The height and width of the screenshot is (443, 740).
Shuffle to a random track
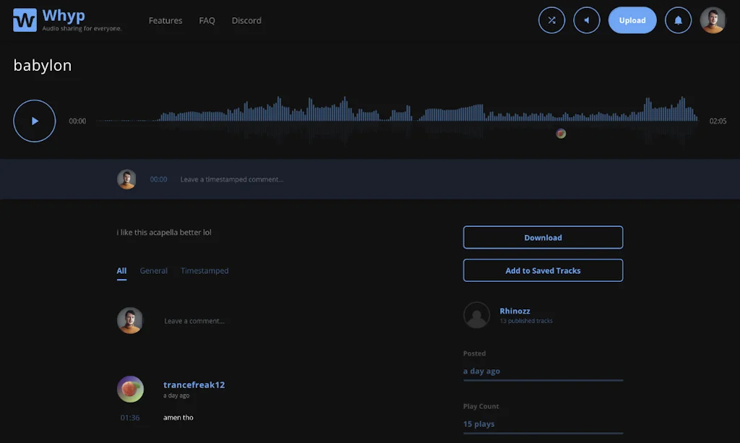point(551,20)
